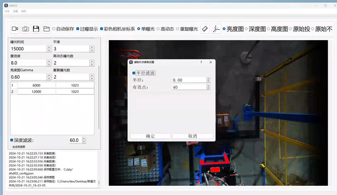This screenshot has height=195, width=337.
Task: Open the 设置 menu
Action: tap(16, 11)
